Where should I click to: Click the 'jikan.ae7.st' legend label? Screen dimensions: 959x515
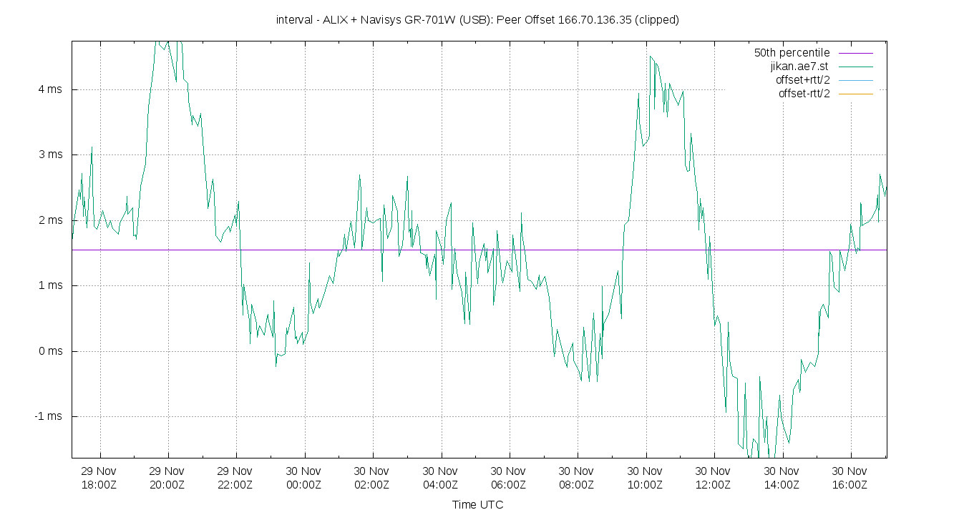tap(800, 67)
